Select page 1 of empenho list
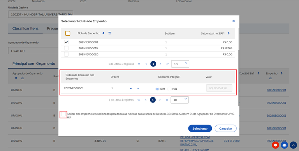This screenshot has width=299, height=151. point(153,64)
